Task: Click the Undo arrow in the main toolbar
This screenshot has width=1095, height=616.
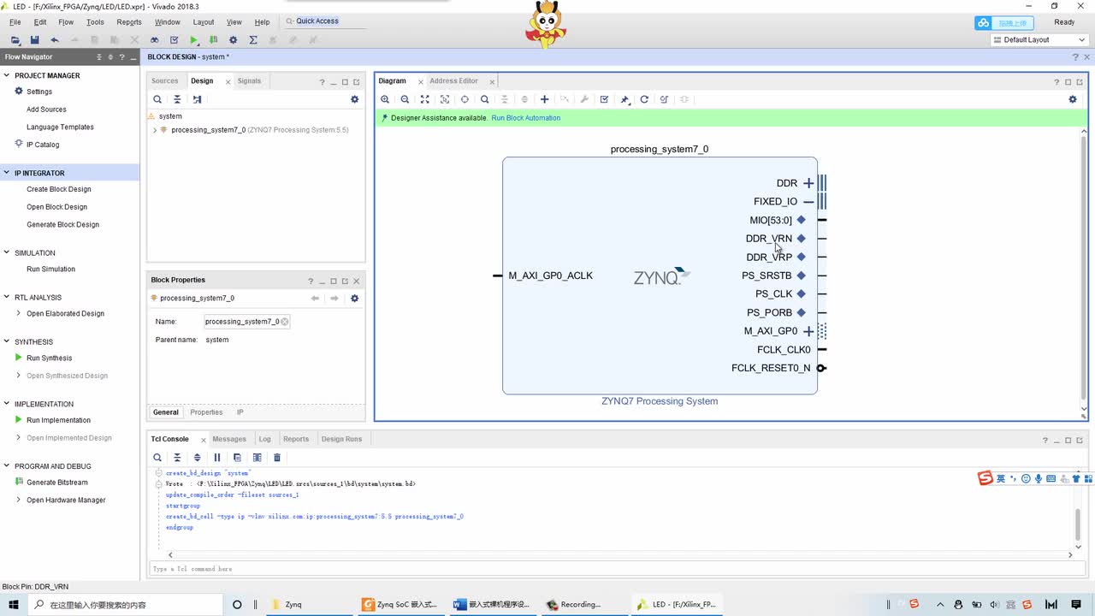Action: pyautogui.click(x=55, y=40)
